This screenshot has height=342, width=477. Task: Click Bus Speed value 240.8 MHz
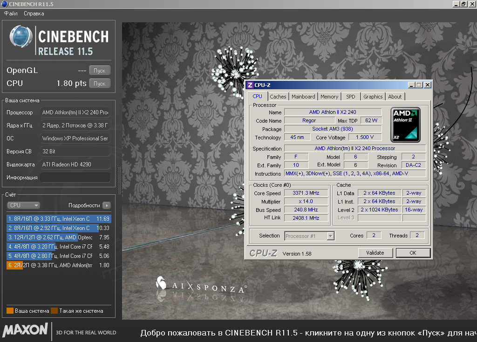pyautogui.click(x=306, y=210)
